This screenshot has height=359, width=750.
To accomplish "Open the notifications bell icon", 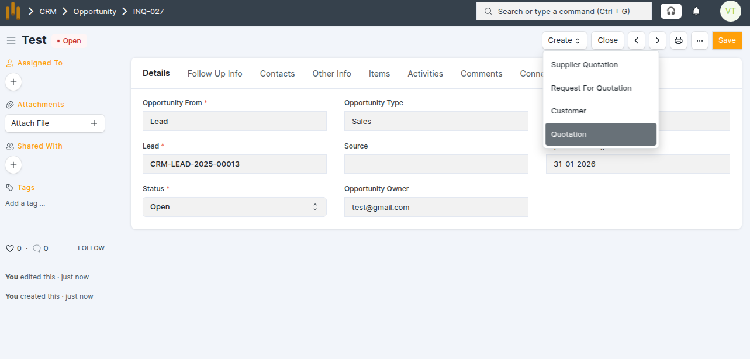I will [696, 11].
